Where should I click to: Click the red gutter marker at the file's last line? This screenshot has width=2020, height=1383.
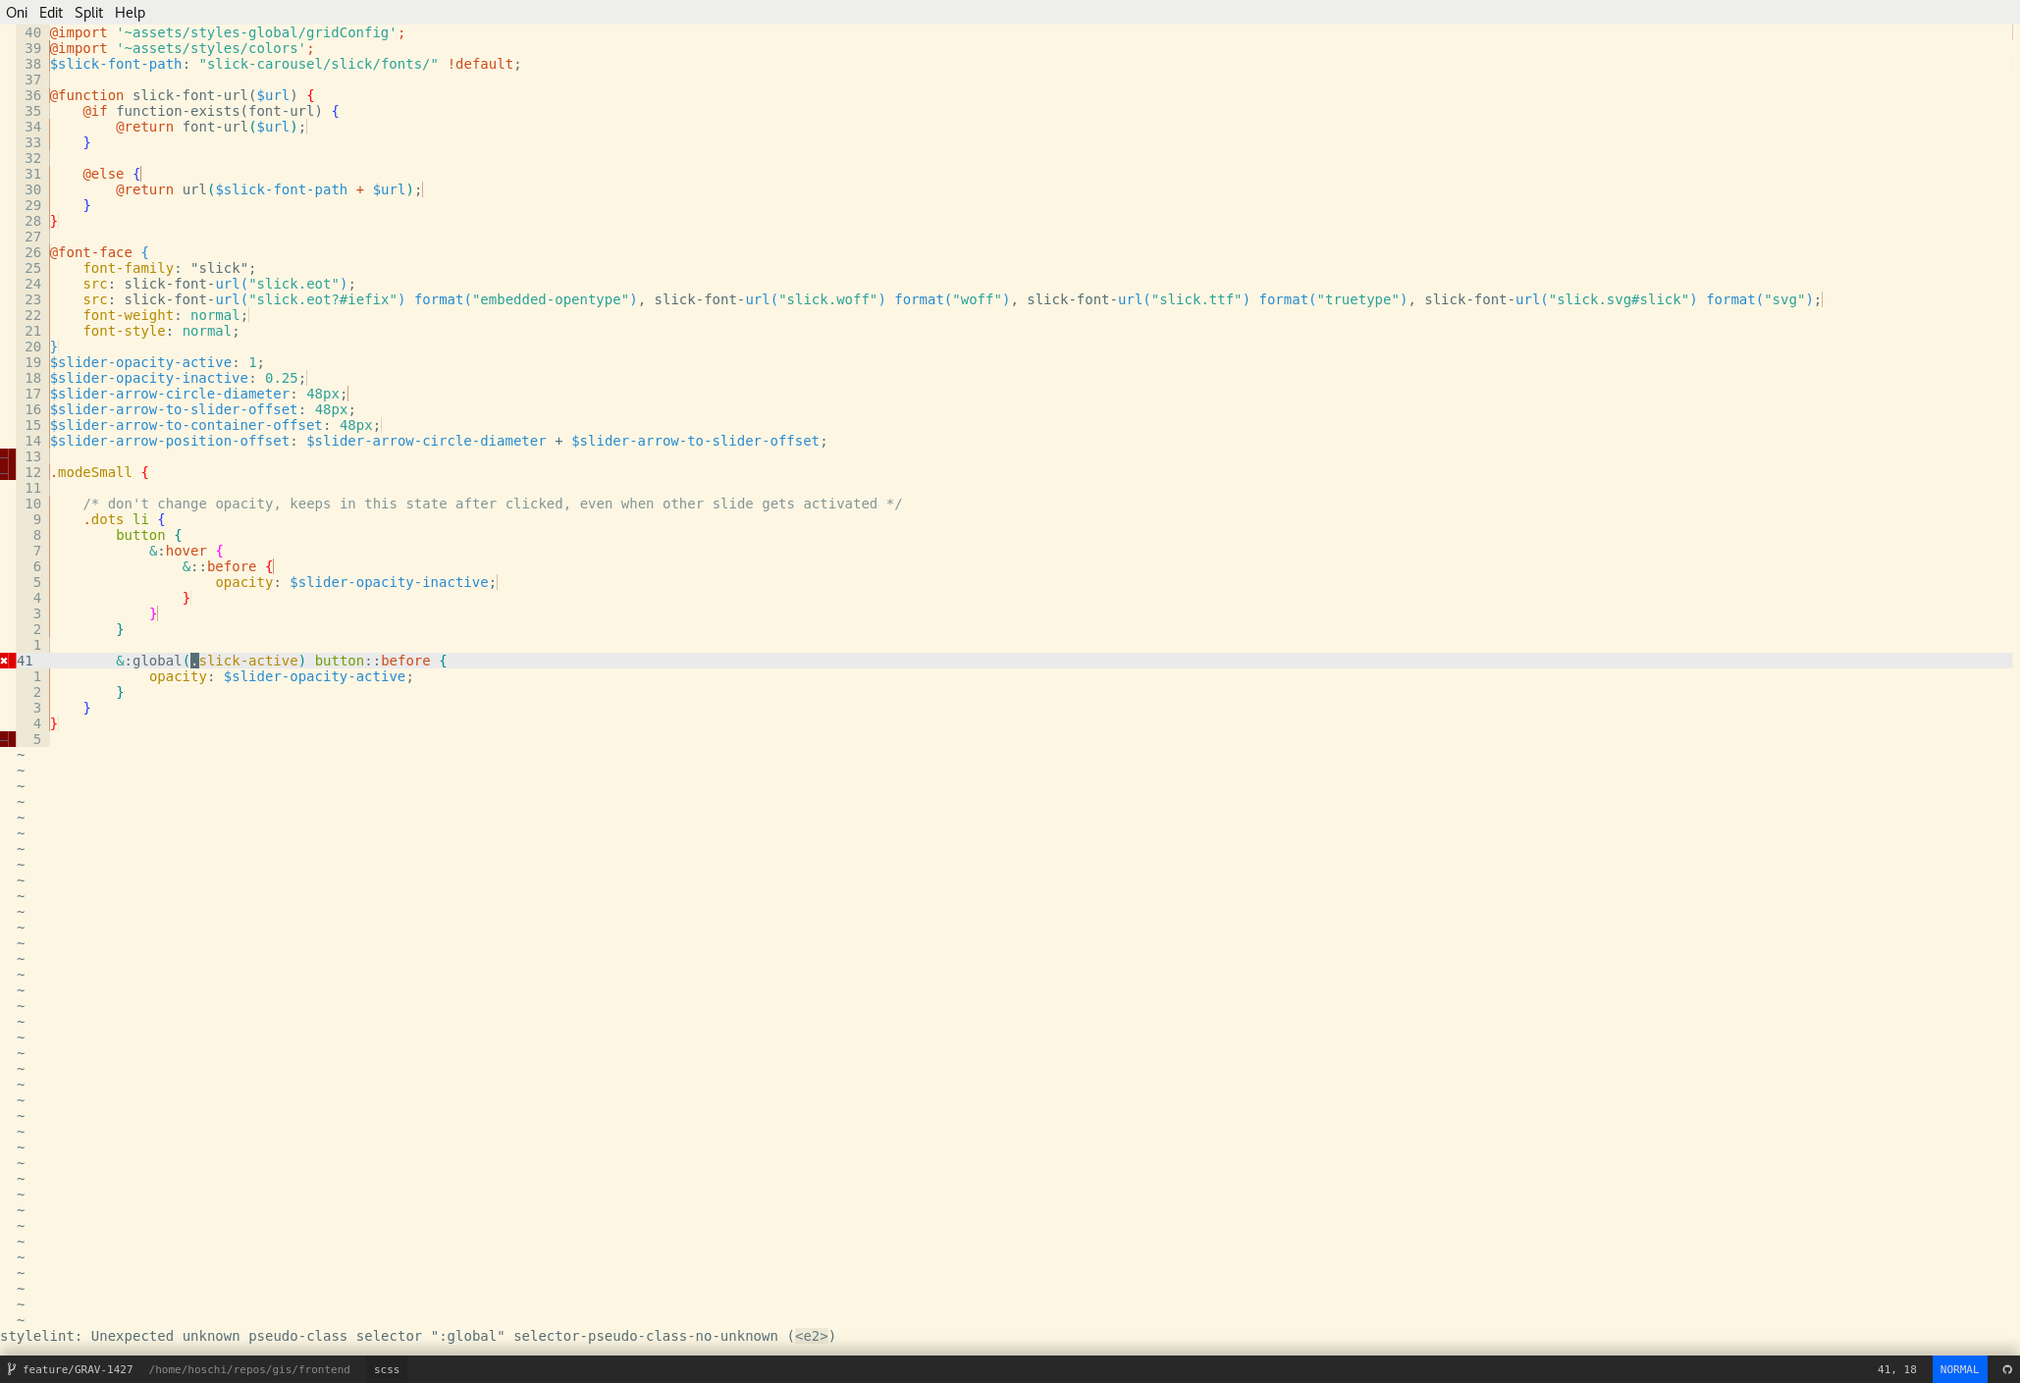(x=7, y=738)
